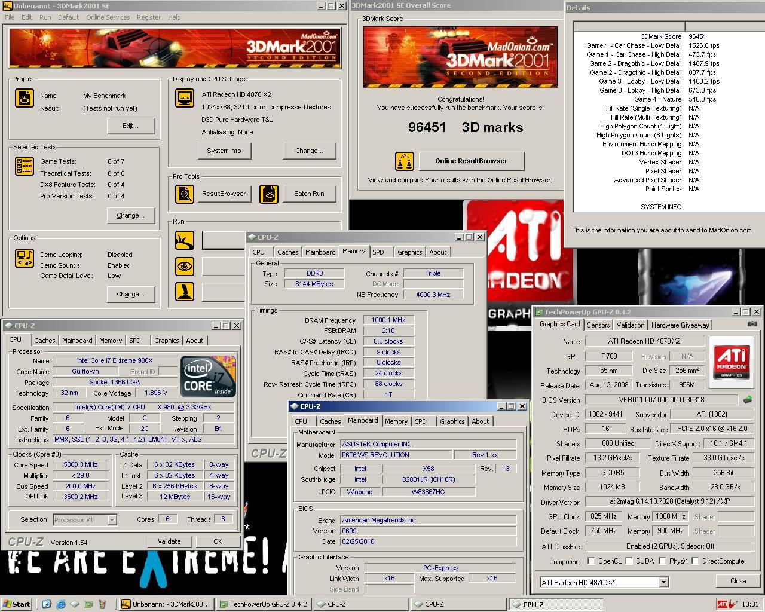Toggle the PhysX checkbox in GPU-Z
765x612 pixels.
click(x=662, y=561)
